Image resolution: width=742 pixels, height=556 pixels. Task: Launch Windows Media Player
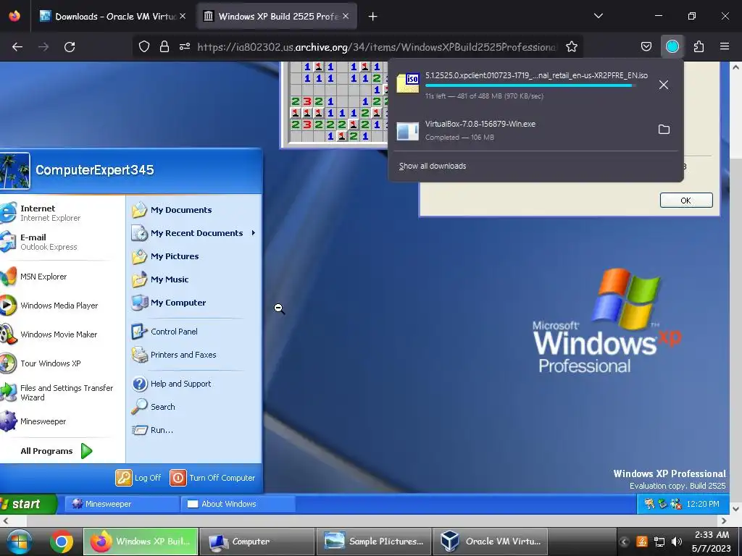point(57,306)
